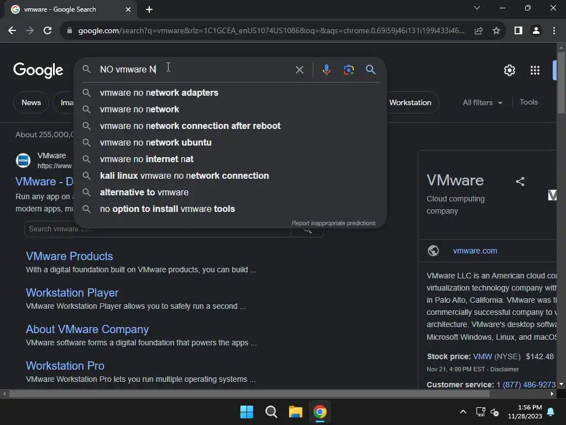566x425 pixels.
Task: Click Report inappropriate predictions
Action: [x=333, y=224]
